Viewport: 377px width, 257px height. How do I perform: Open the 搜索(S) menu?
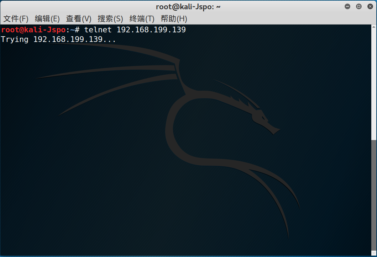(x=110, y=19)
